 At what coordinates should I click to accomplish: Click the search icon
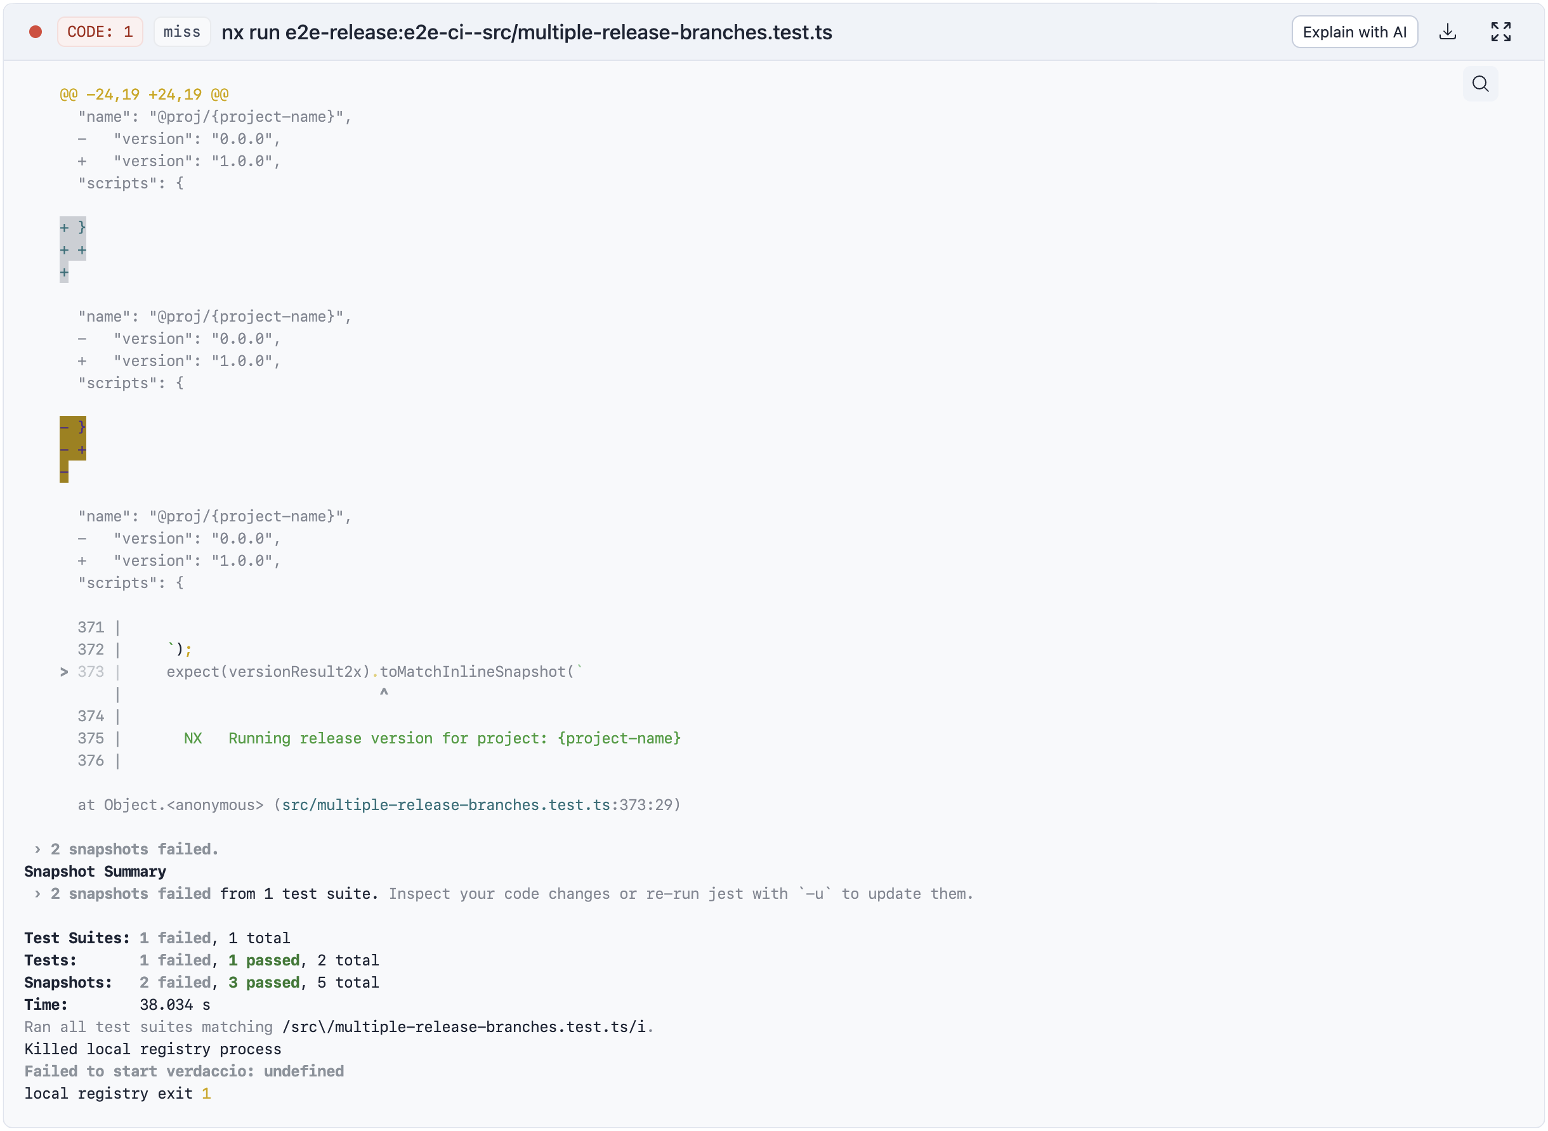tap(1482, 84)
